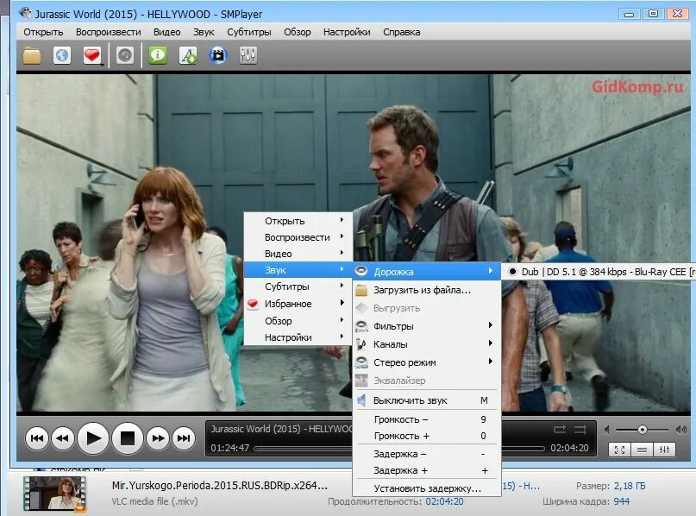
Task: Expand Избранное in the context menu
Action: pyautogui.click(x=298, y=304)
